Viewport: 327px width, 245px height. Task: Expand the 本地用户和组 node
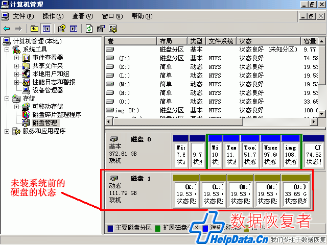[x=16, y=74]
